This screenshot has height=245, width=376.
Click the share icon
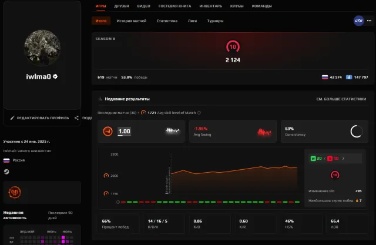pos(76,118)
